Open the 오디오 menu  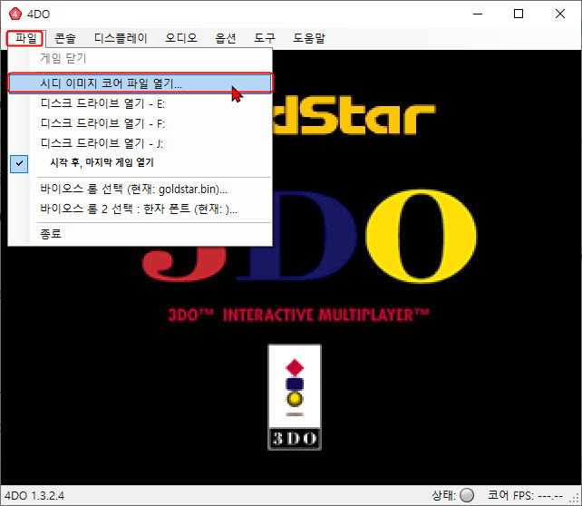pos(180,38)
